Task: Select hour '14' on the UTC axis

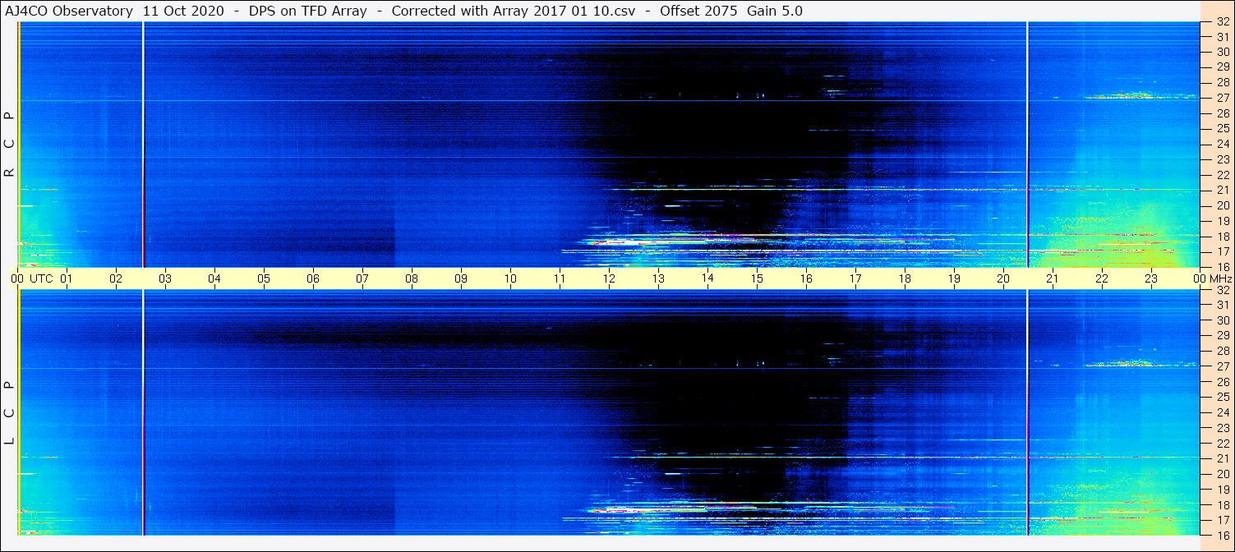Action: [707, 278]
